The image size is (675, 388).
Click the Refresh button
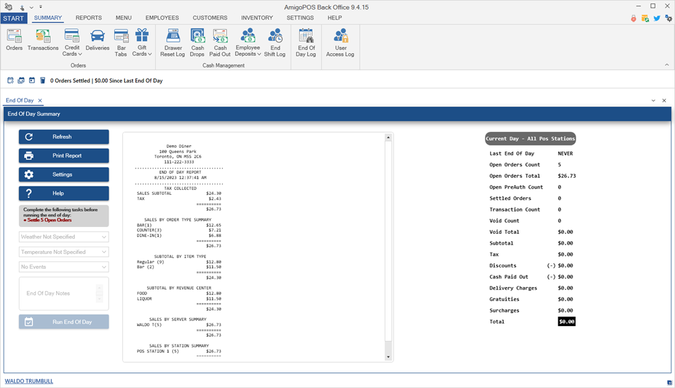(63, 137)
